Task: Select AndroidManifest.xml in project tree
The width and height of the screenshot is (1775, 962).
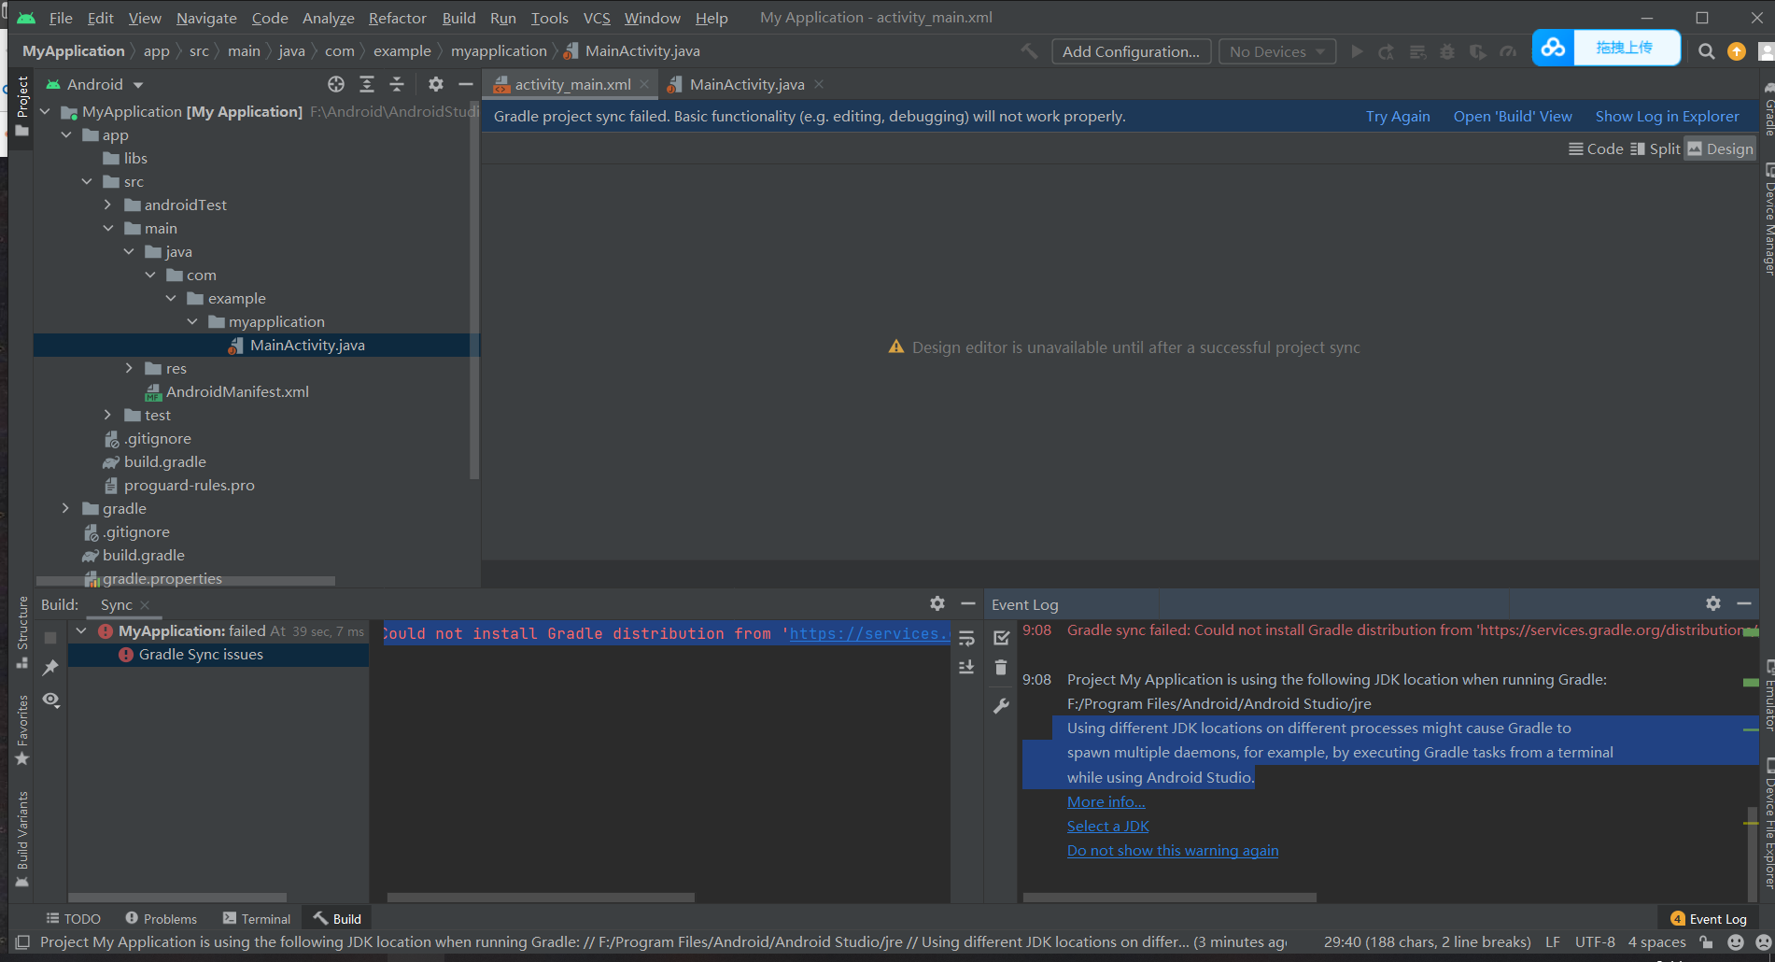Action: pos(237,391)
